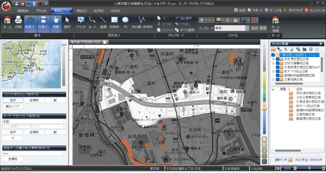The height and width of the screenshot is (173, 326).
Task: Open the テンプレート 標準 dropdown
Action: coord(247,28)
